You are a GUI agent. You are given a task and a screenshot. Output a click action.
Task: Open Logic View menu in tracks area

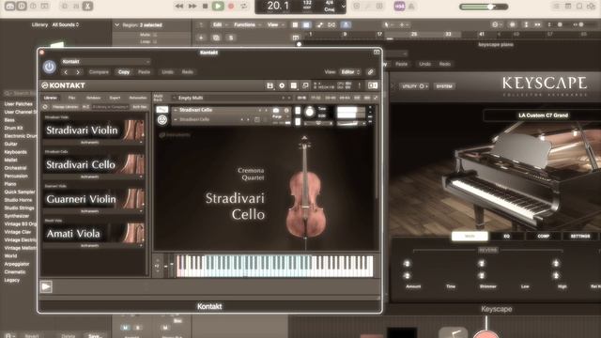[274, 25]
